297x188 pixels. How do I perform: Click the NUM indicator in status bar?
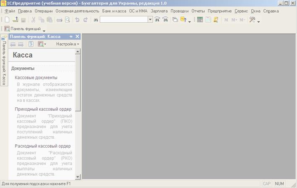[279, 184]
